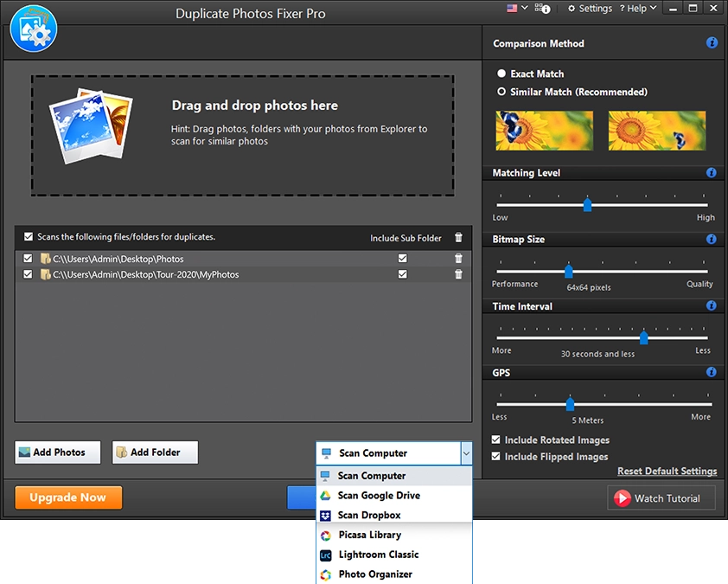Show info about Comparison Method
The width and height of the screenshot is (728, 584).
(x=712, y=42)
